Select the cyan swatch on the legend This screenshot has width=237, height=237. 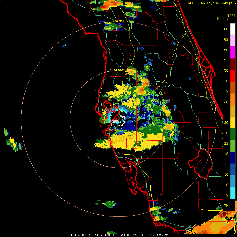pos(233,193)
